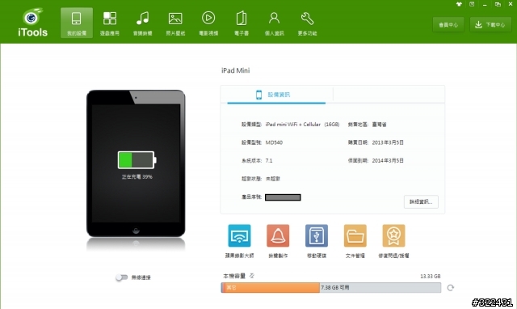This screenshot has height=309, width=517.
Task: Click the iTools logo
Action: pyautogui.click(x=32, y=23)
